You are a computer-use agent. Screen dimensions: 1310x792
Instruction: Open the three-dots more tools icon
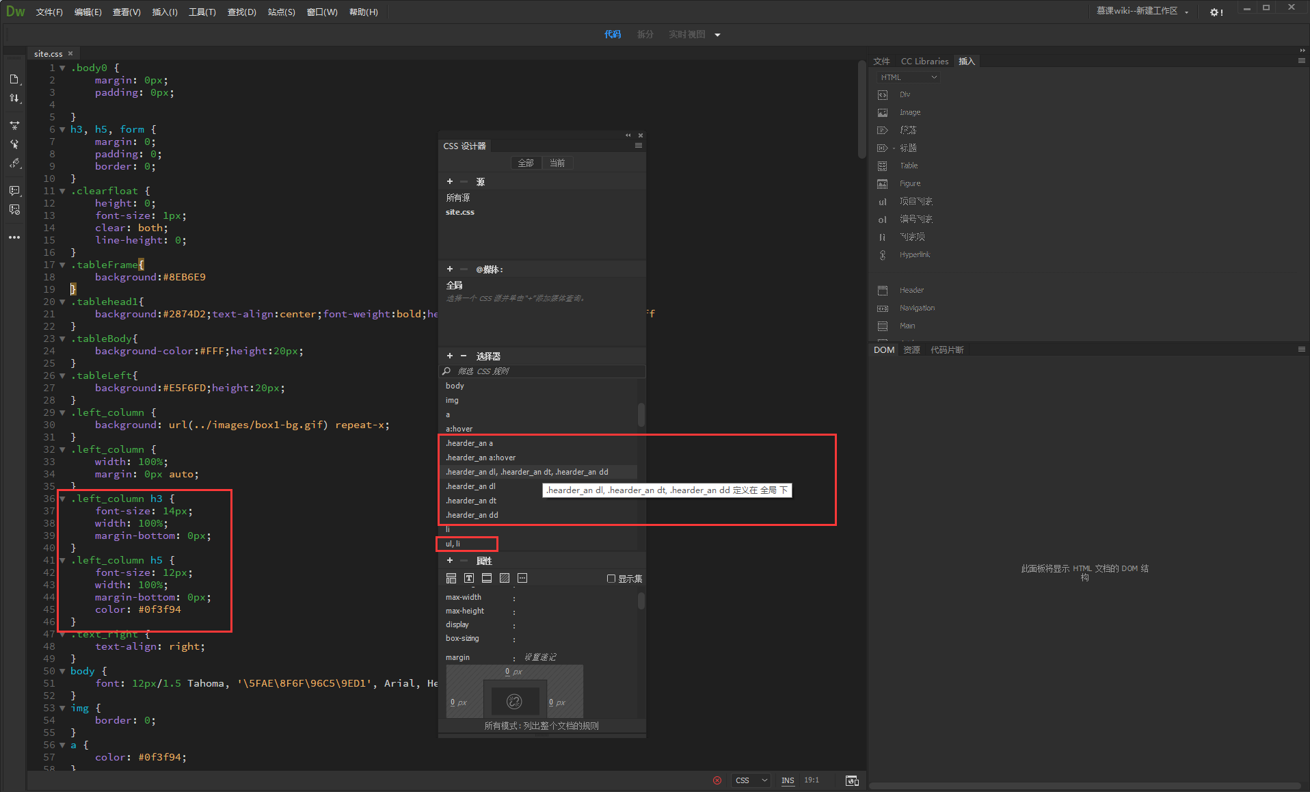pos(14,237)
